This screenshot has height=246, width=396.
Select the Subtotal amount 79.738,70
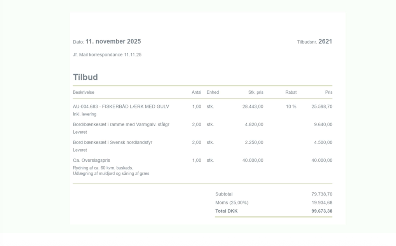(x=322, y=194)
